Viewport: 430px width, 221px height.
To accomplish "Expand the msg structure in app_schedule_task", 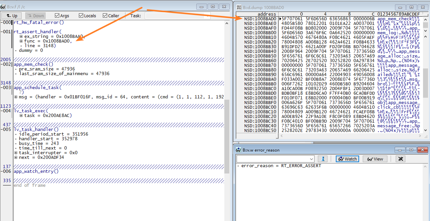I will pos(16,97).
